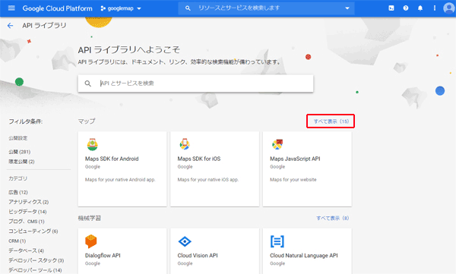The height and width of the screenshot is (274, 456).
Task: Open the Dialogflow API card icon
Action: coord(90,241)
